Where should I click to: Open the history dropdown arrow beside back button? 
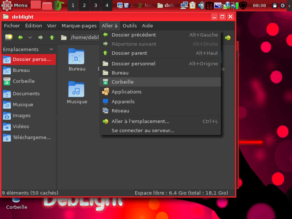(30, 37)
